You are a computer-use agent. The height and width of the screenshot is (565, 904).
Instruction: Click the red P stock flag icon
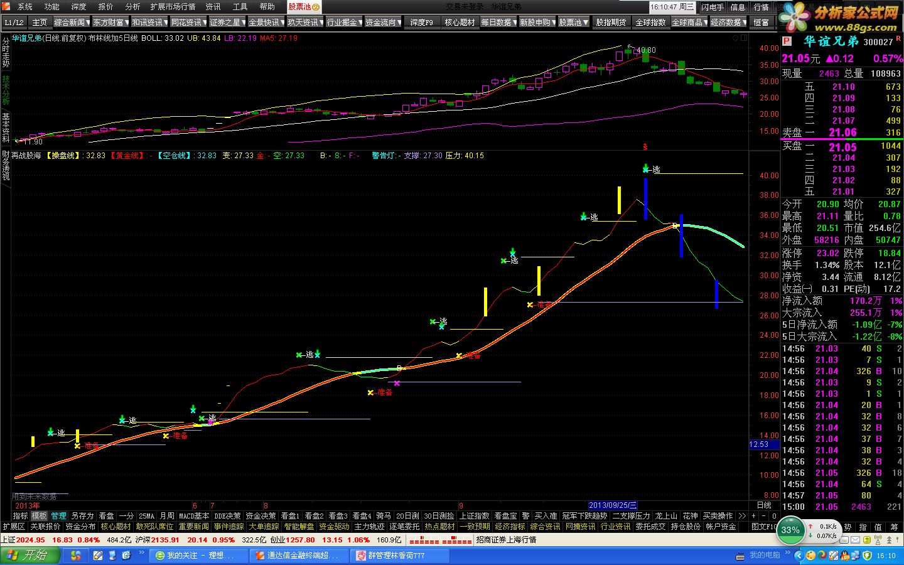click(787, 41)
